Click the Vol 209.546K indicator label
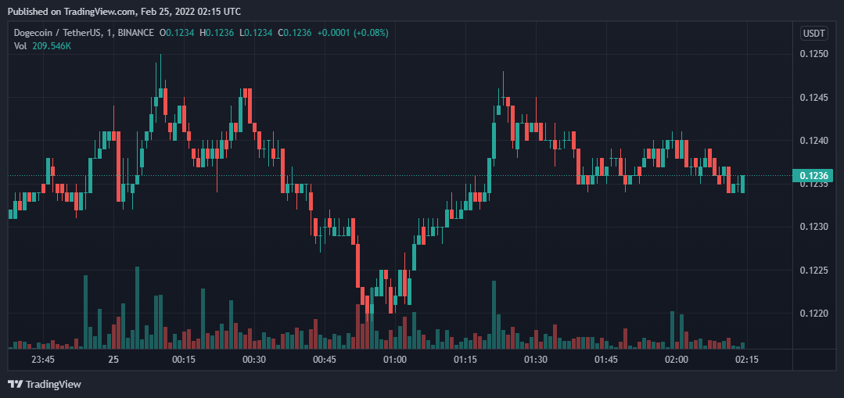 click(42, 46)
